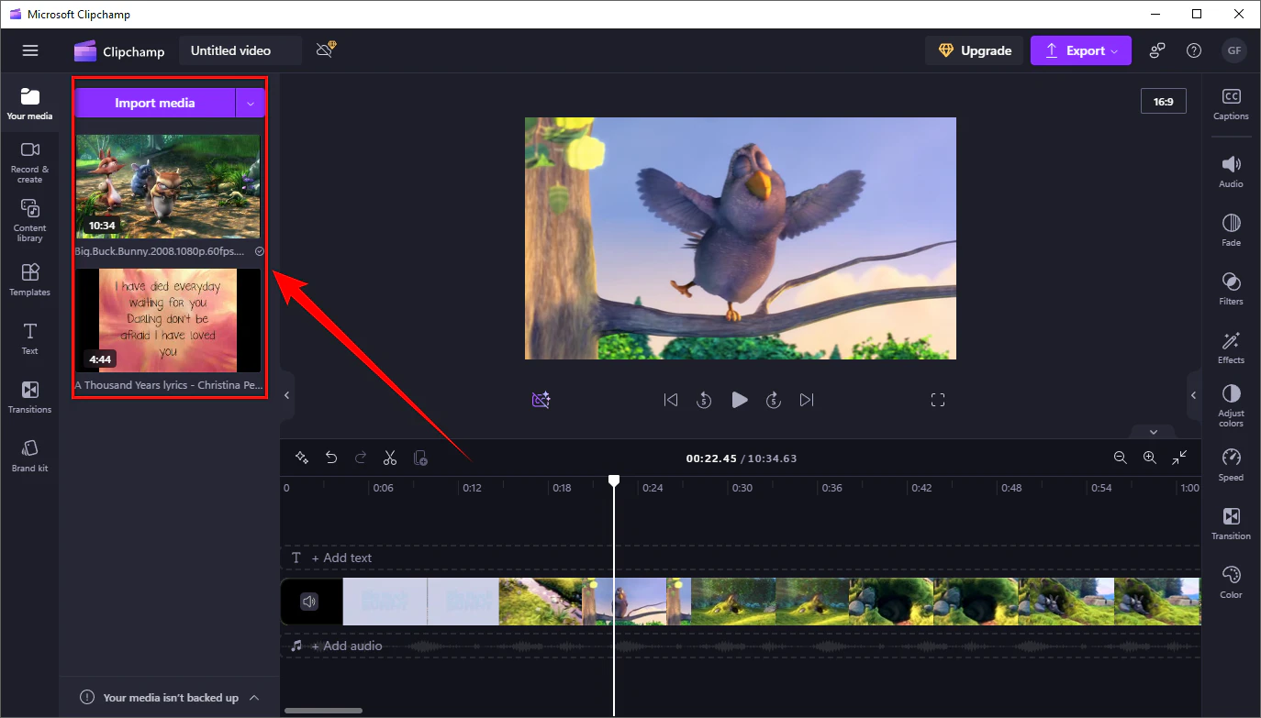Open the Record & create tab
The height and width of the screenshot is (718, 1261).
tap(29, 162)
